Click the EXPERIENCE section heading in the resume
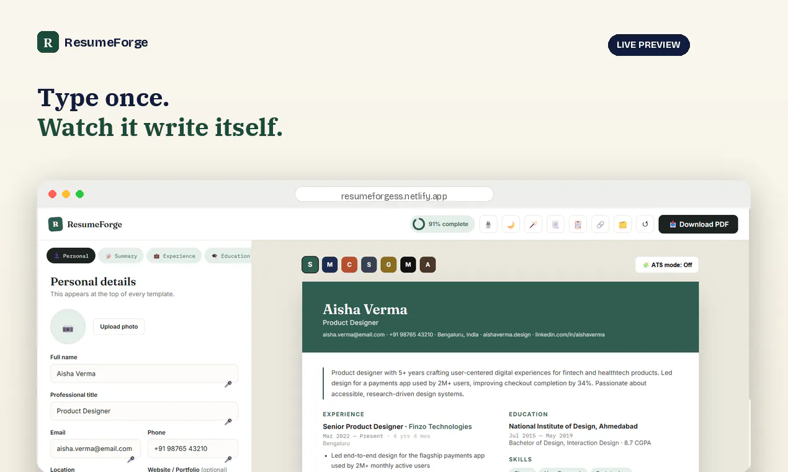This screenshot has height=472, width=788. (344, 414)
